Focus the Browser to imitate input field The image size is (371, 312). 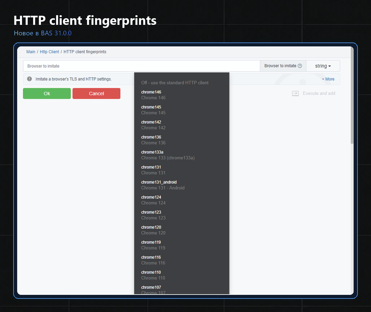click(142, 66)
